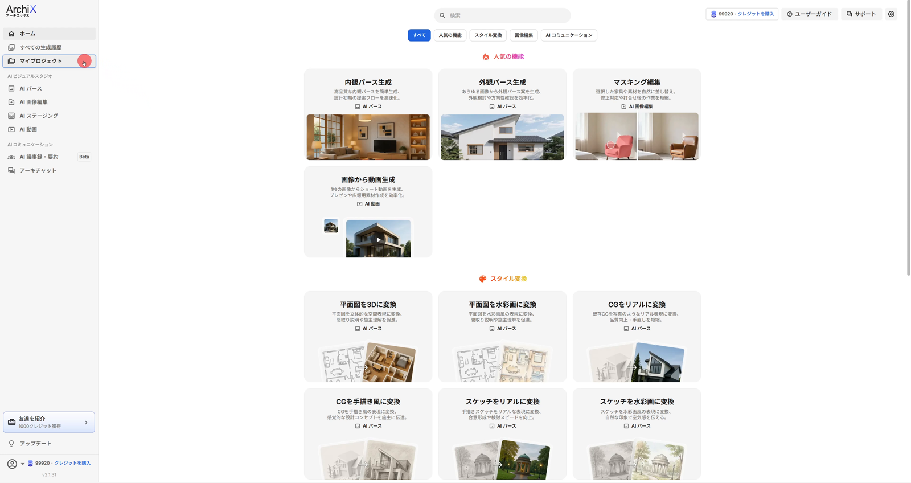The image size is (911, 483).
Task: Open the 平面図を3Dに変換 card
Action: (x=368, y=337)
